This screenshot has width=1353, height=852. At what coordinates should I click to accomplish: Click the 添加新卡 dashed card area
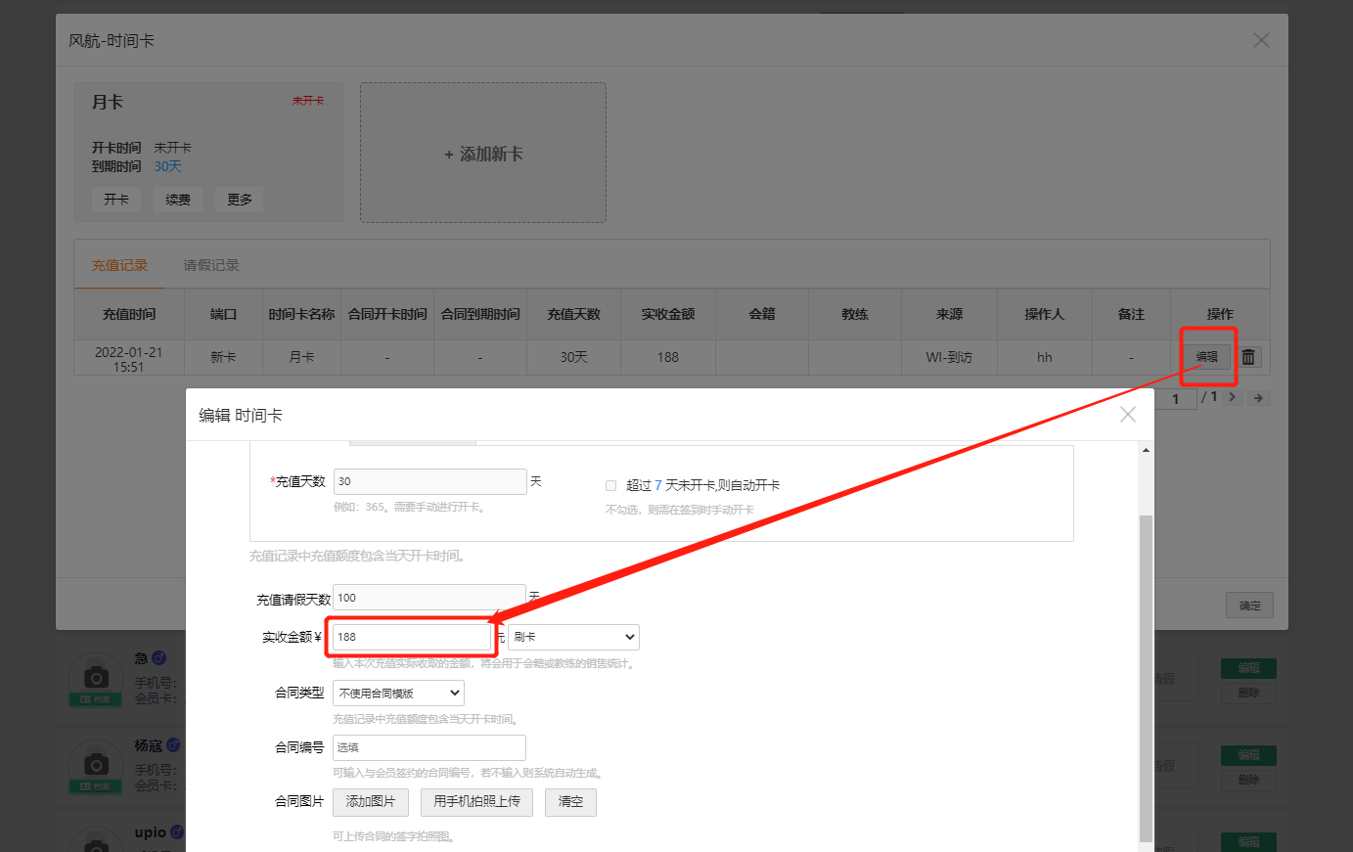tap(483, 154)
